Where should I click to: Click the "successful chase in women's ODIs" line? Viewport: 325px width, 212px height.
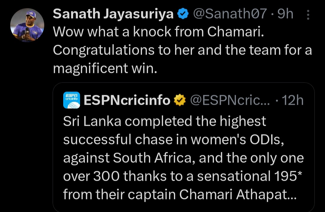point(173,140)
